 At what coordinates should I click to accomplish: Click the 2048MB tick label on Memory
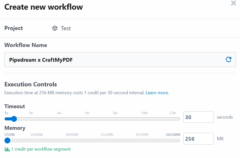37,134
